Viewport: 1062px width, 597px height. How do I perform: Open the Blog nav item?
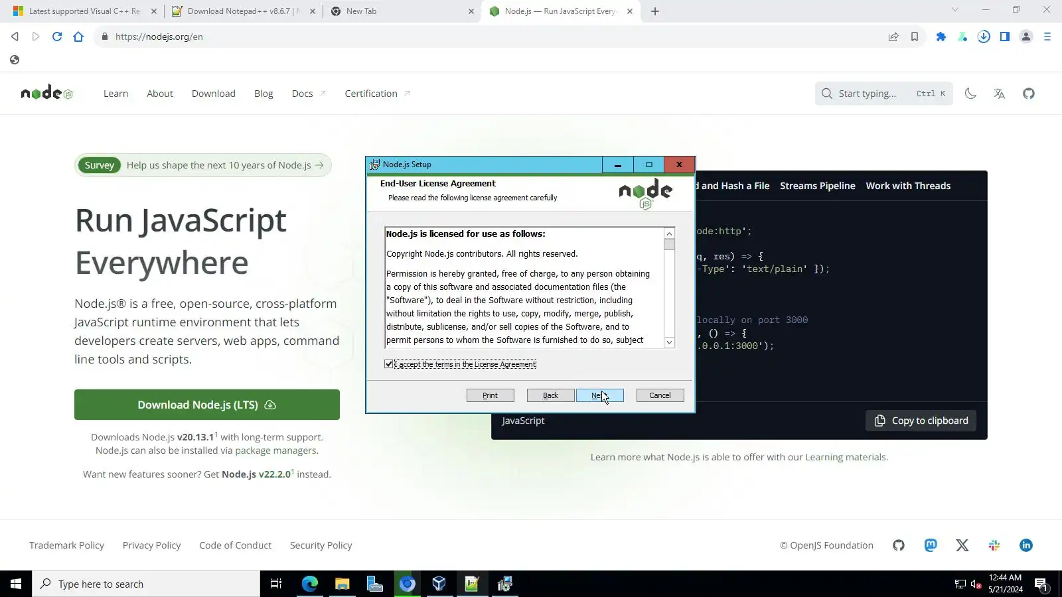coord(264,94)
